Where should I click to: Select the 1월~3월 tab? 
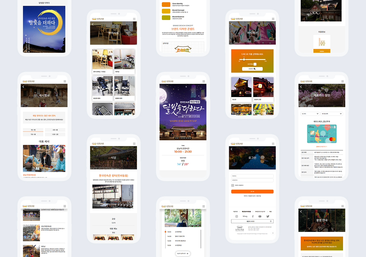pyautogui.click(x=33, y=130)
